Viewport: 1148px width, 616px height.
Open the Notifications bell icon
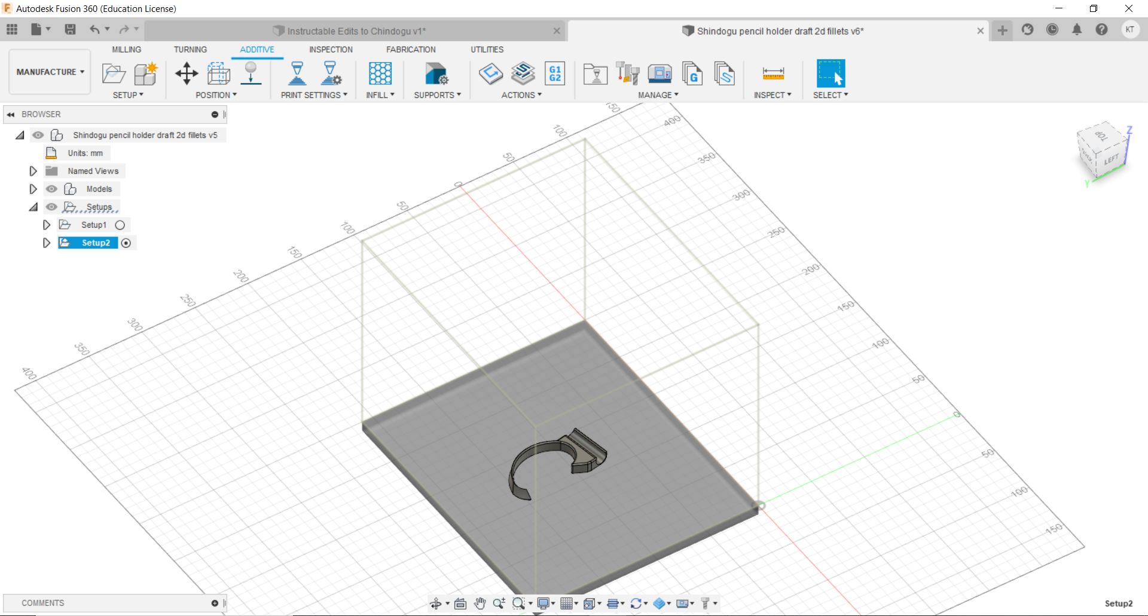(1077, 30)
